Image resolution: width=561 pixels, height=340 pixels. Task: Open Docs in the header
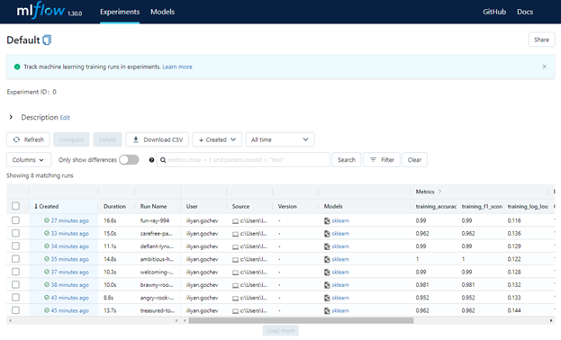[525, 12]
